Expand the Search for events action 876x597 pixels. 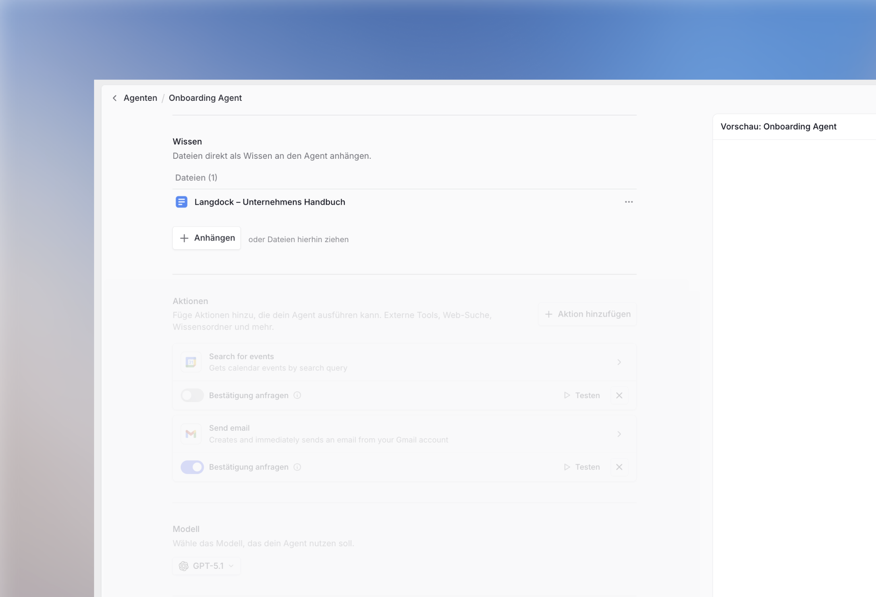click(x=619, y=362)
